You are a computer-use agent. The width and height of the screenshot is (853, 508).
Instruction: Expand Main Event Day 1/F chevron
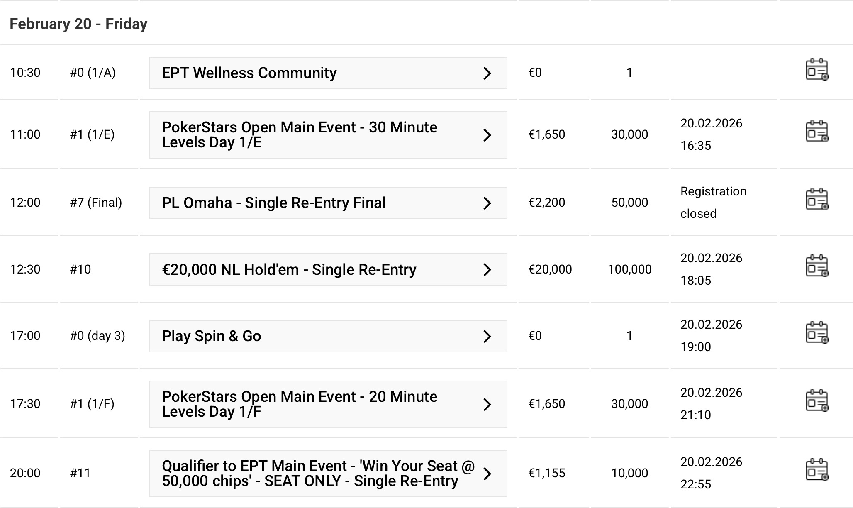point(487,405)
